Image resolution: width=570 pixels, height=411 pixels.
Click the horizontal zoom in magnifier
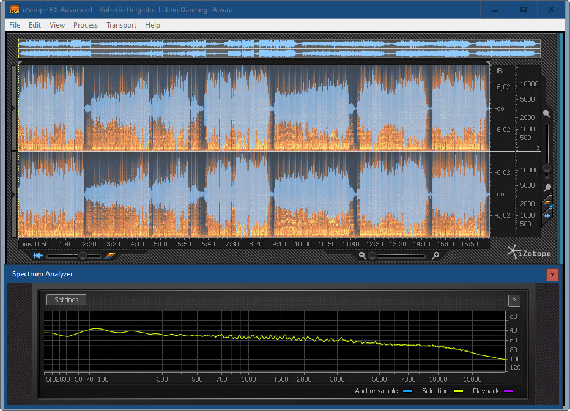(x=435, y=256)
